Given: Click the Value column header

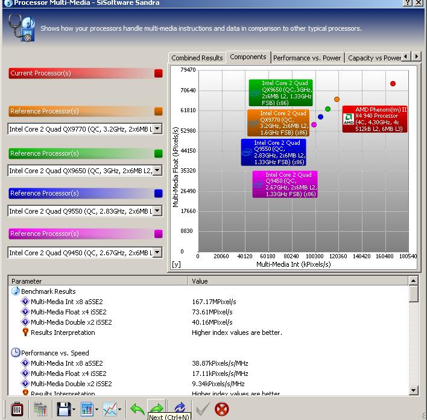Looking at the screenshot, I should click(x=298, y=281).
